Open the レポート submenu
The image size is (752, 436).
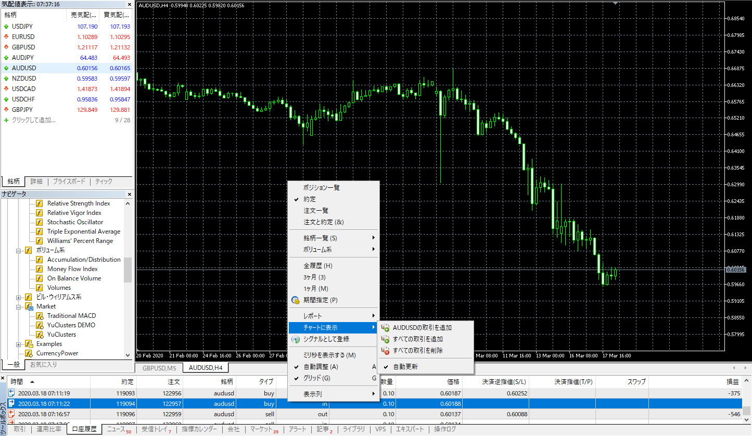(334, 316)
